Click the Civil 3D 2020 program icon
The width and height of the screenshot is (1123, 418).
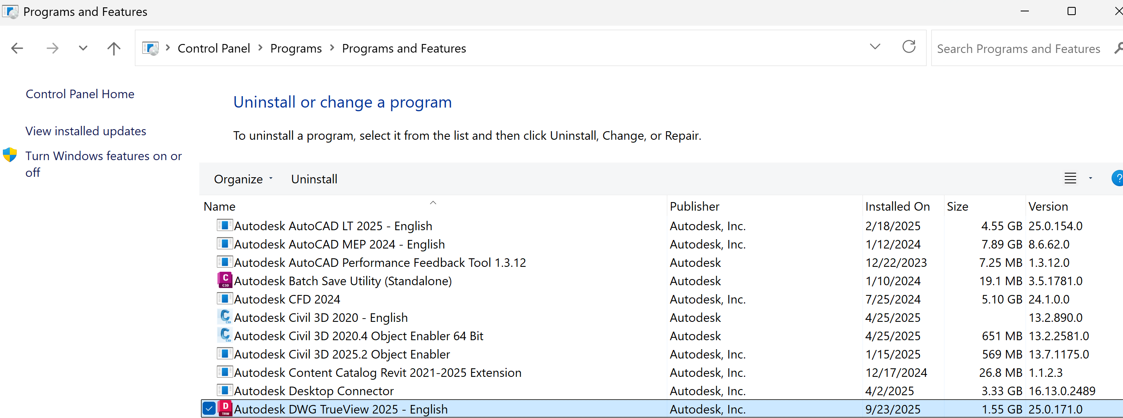point(225,317)
